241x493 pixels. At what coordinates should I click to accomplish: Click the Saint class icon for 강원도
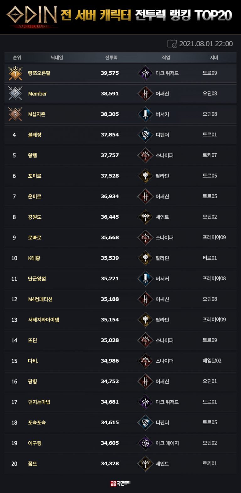coord(145,217)
